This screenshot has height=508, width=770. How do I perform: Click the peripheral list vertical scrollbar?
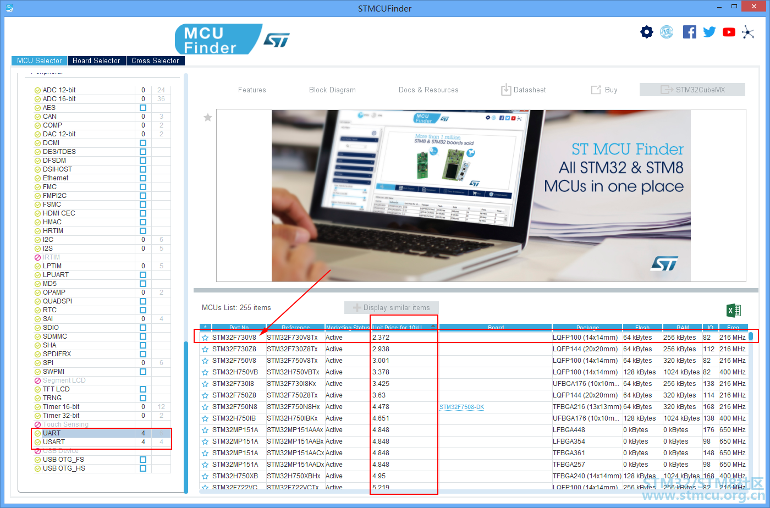186,417
